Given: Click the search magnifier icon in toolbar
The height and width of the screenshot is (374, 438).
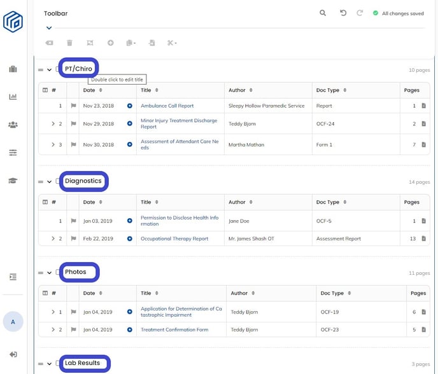Looking at the screenshot, I should coord(323,13).
